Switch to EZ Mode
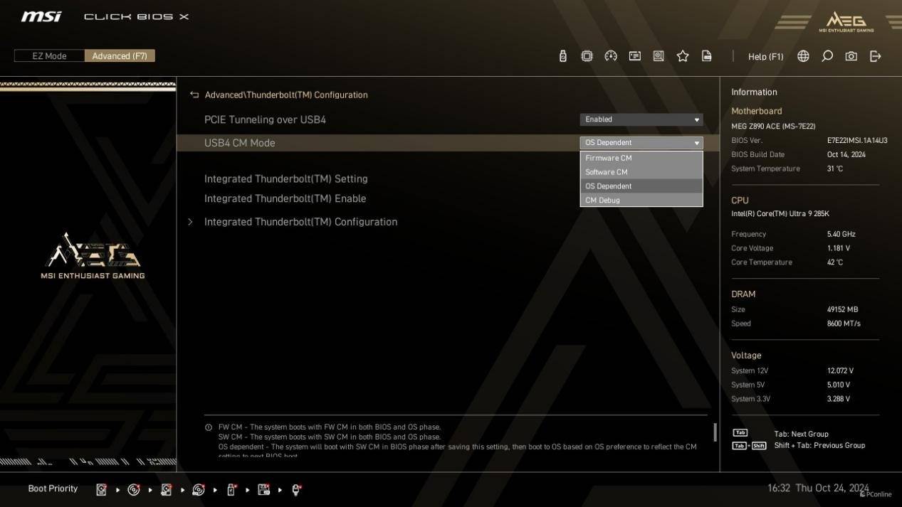Image resolution: width=902 pixels, height=507 pixels. [x=49, y=56]
